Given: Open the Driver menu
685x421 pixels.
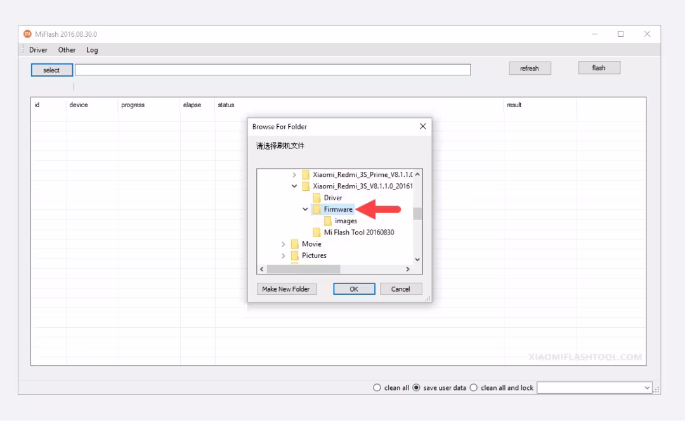Looking at the screenshot, I should pos(38,50).
